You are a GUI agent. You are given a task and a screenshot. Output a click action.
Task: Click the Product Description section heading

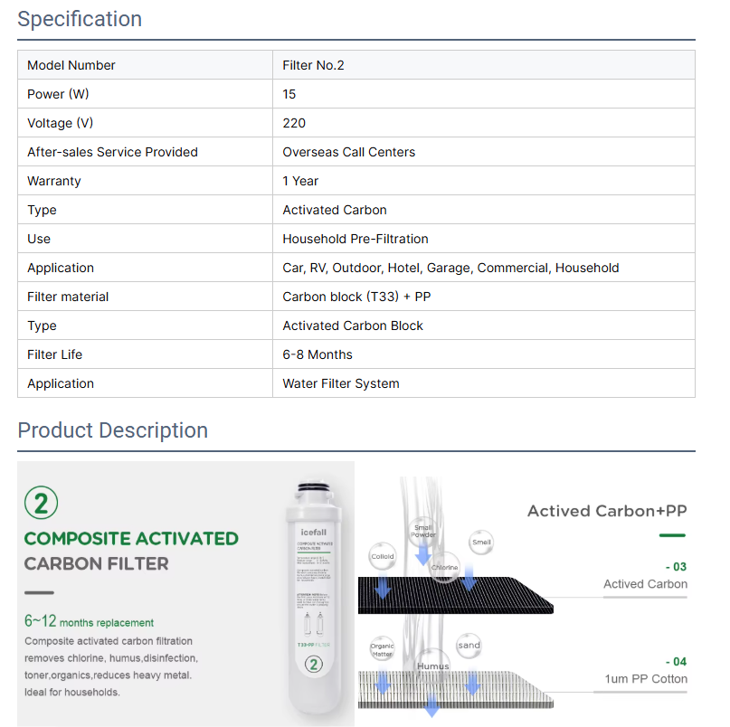113,430
